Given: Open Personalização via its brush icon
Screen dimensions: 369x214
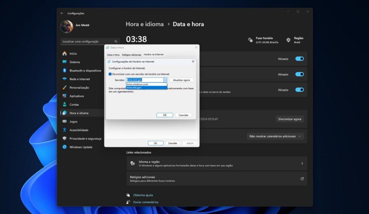Looking at the screenshot, I should [64, 88].
